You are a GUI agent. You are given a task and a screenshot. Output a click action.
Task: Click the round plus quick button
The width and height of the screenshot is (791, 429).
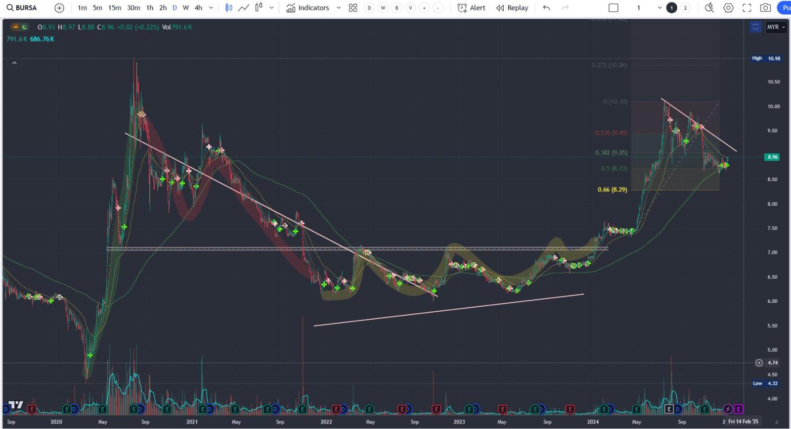pos(424,8)
